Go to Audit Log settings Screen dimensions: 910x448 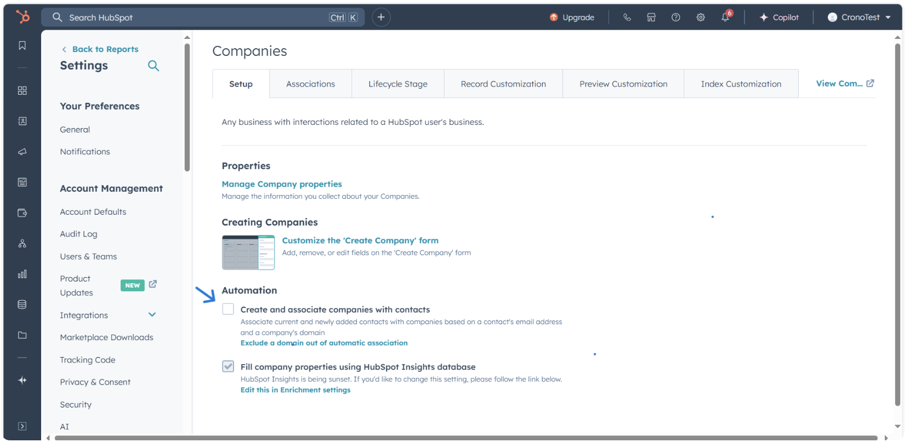[x=78, y=234]
